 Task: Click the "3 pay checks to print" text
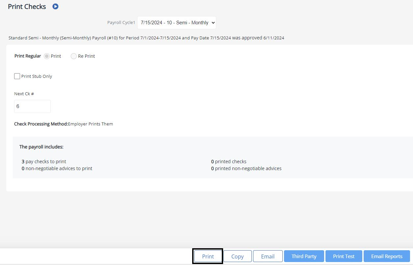[x=44, y=161]
